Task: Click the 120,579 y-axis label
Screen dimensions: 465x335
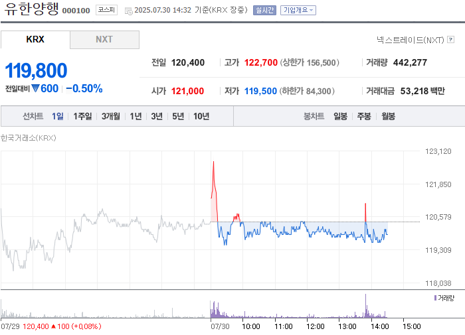Action: tap(438, 217)
